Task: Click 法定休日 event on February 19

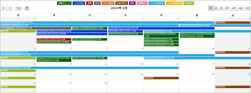Action: [x=18, y=78]
